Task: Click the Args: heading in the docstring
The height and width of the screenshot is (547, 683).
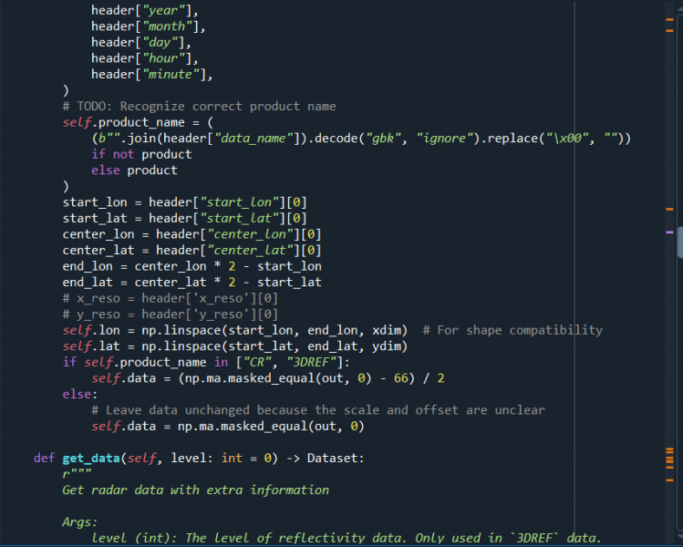Action: pyautogui.click(x=79, y=521)
